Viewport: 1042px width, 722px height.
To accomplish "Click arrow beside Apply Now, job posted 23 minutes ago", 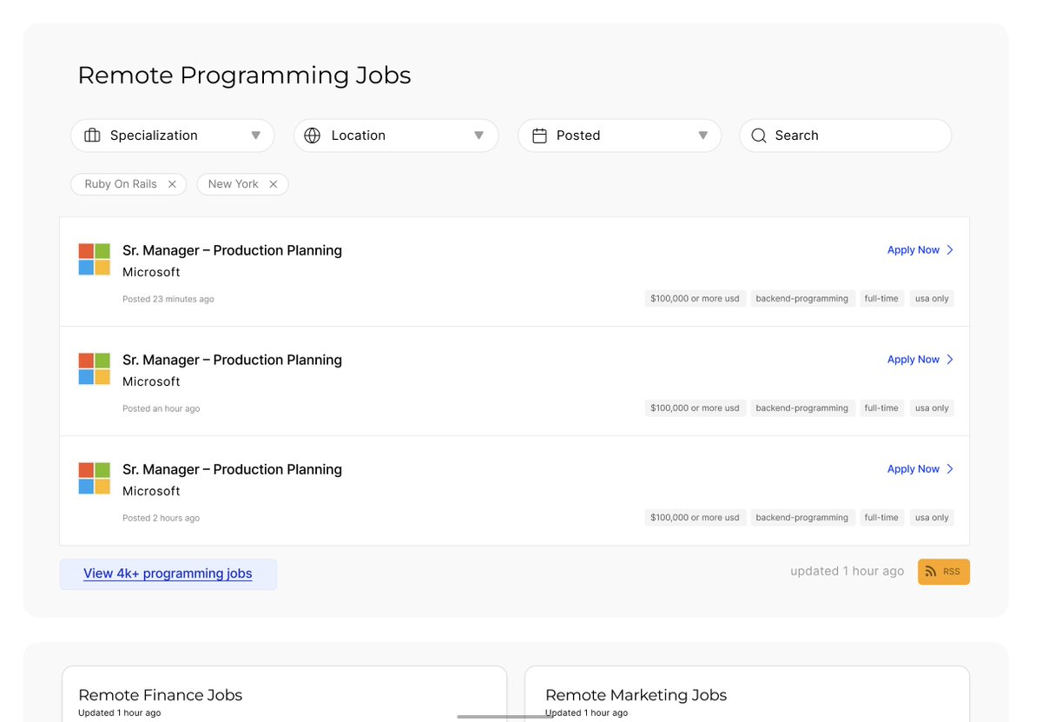I will point(950,250).
